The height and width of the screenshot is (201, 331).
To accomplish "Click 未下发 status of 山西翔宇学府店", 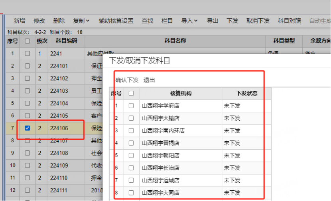I will 232,105.
